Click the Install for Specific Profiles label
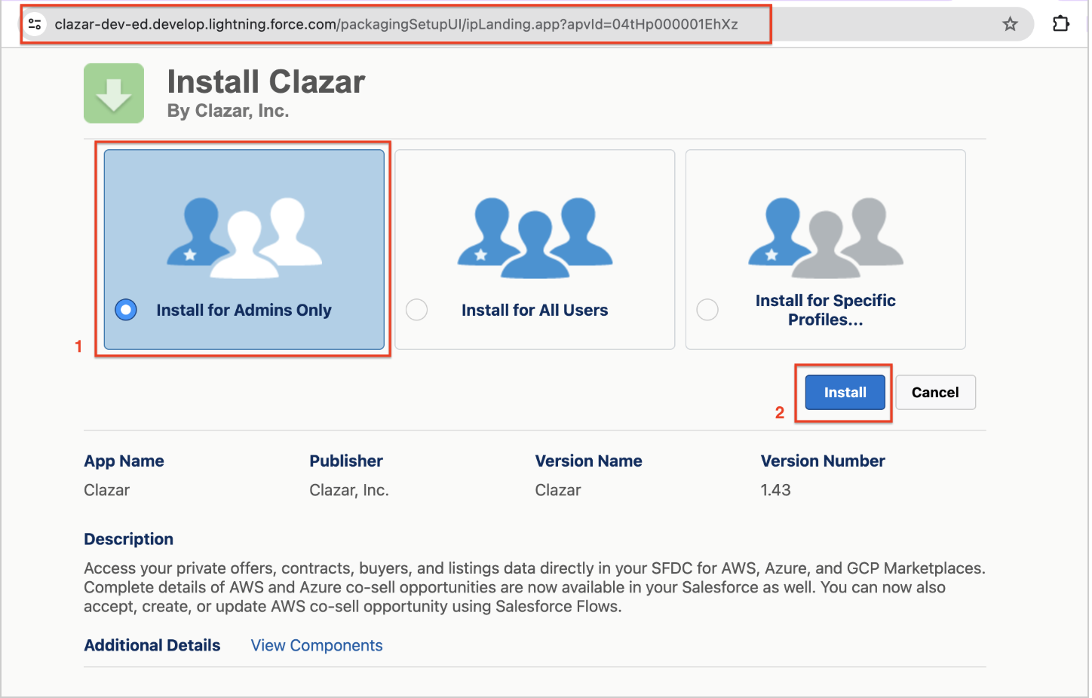Viewport: 1092px width, 698px height. point(826,310)
